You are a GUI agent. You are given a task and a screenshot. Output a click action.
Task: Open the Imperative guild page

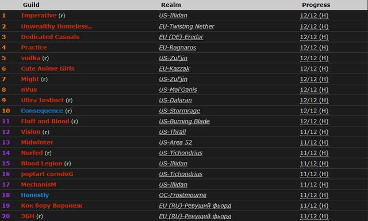click(x=39, y=15)
